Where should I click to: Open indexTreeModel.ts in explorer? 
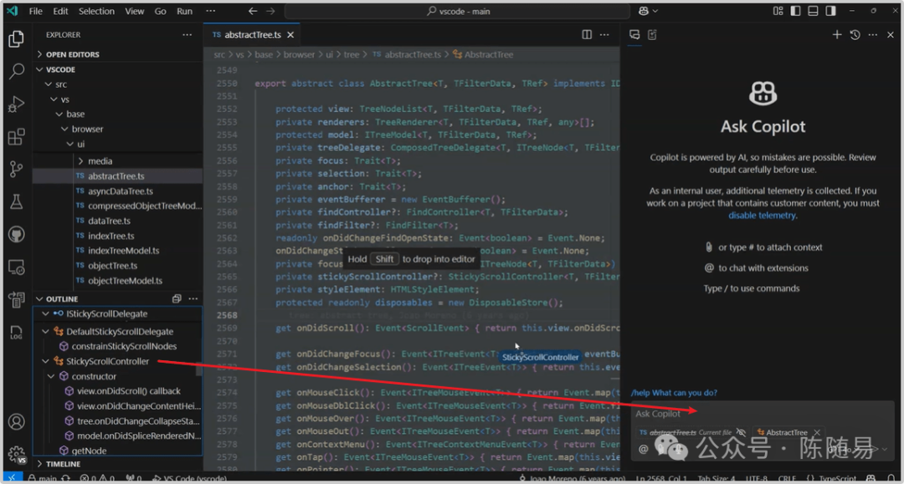(123, 250)
